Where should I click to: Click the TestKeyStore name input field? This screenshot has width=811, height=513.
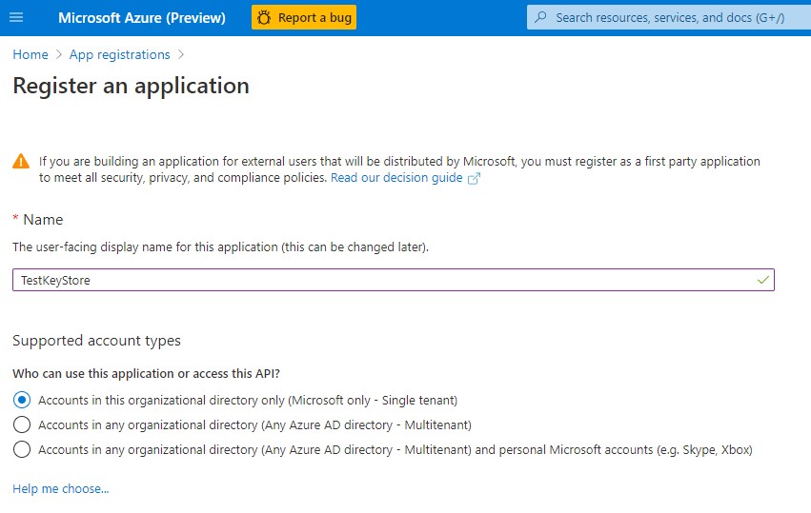pos(394,280)
